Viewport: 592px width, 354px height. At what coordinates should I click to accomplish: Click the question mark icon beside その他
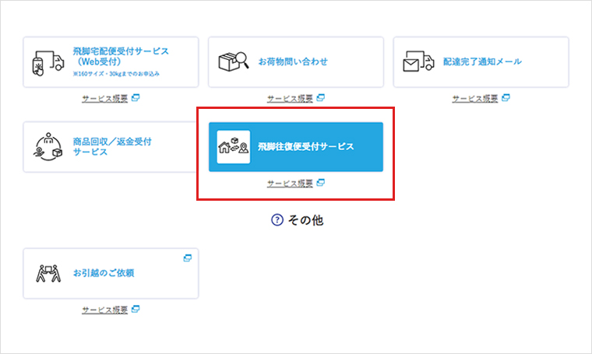276,220
